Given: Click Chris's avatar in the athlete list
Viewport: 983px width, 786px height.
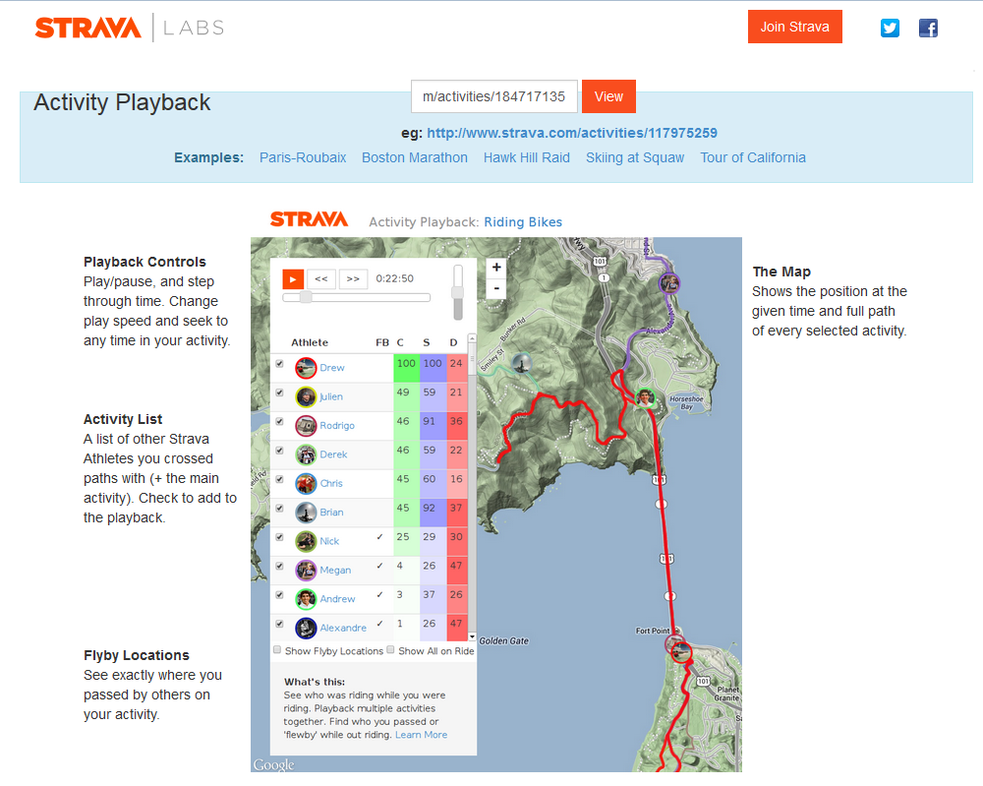Looking at the screenshot, I should (306, 483).
